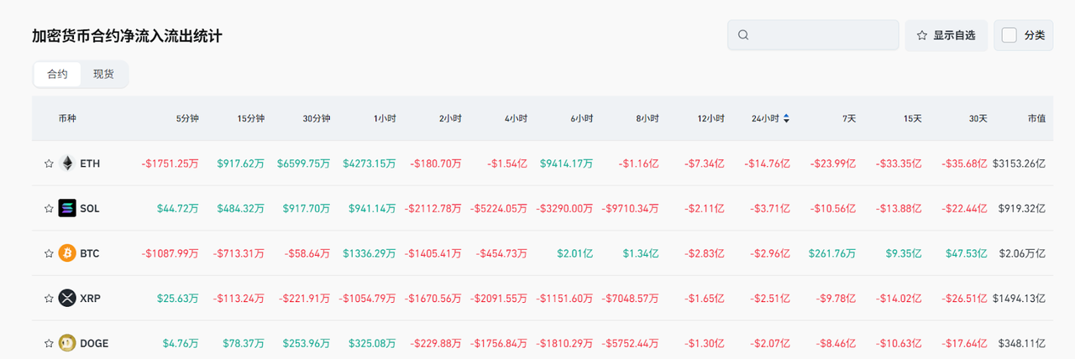Favorite BTC with its star icon
1075x359 pixels.
[49, 253]
